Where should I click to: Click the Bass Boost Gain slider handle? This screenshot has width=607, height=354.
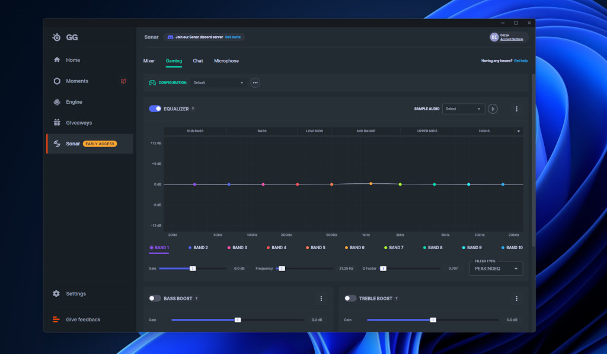coord(238,320)
